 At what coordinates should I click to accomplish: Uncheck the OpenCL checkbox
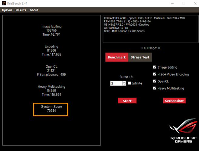pyautogui.click(x=155, y=81)
